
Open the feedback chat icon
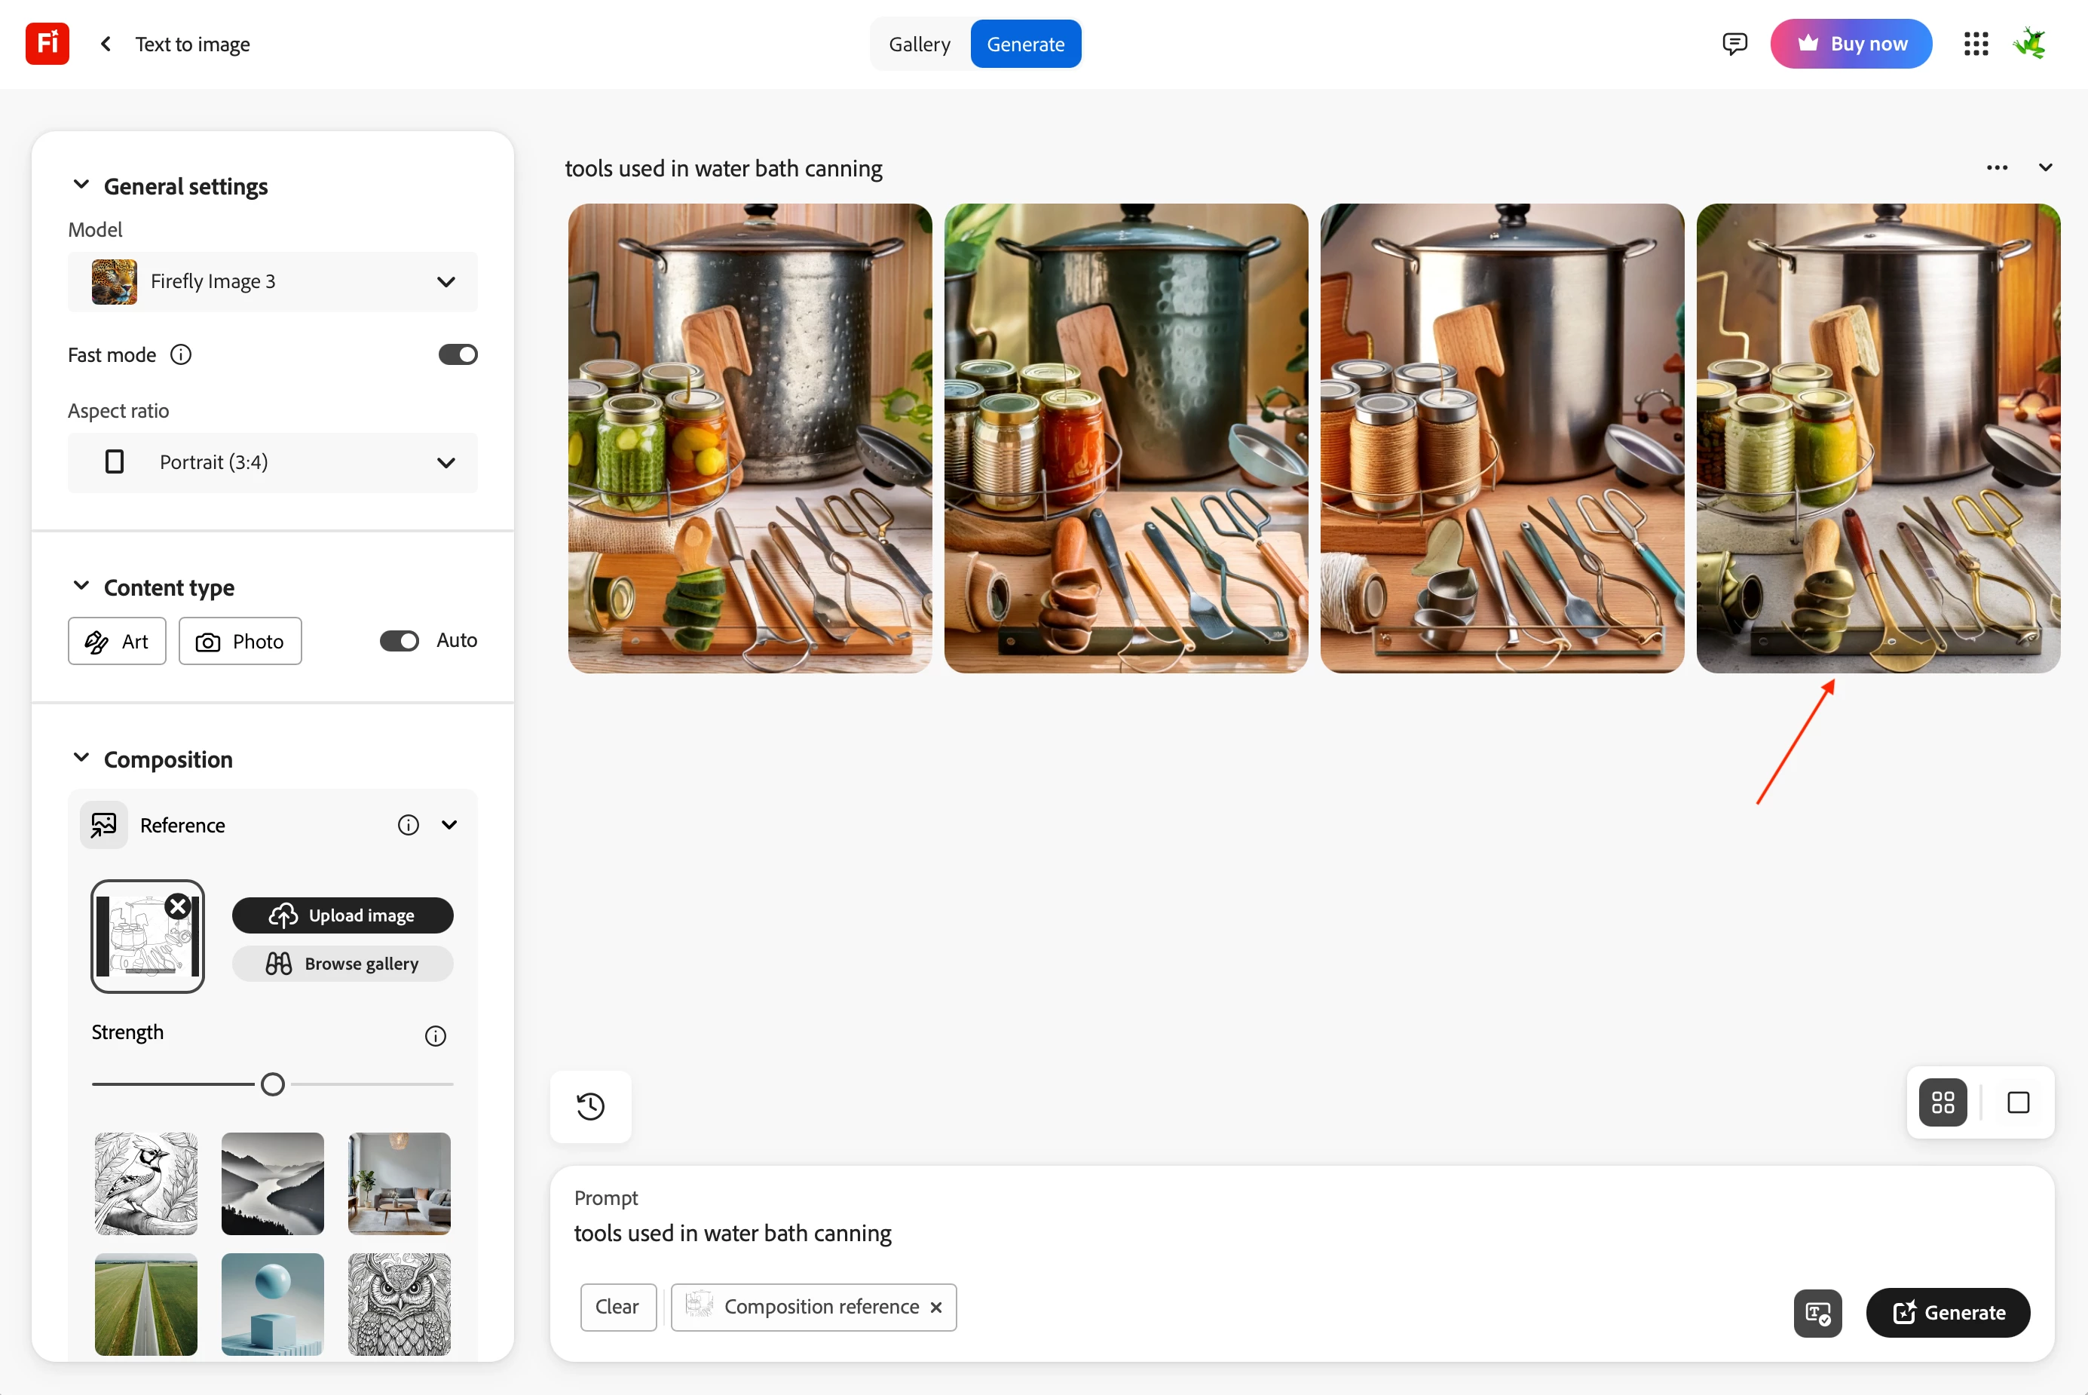(x=1734, y=44)
